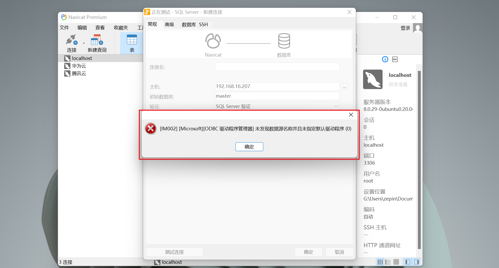Click the blue info icon in the right panel
The width and height of the screenshot is (499, 268).
click(385, 59)
